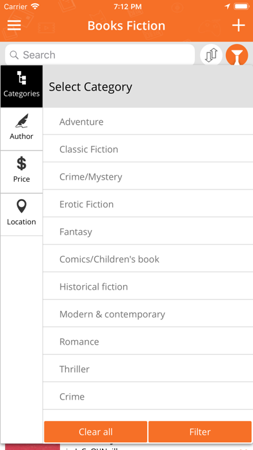This screenshot has height=450, width=253.
Task: Select the Fantasy category
Action: [148, 231]
